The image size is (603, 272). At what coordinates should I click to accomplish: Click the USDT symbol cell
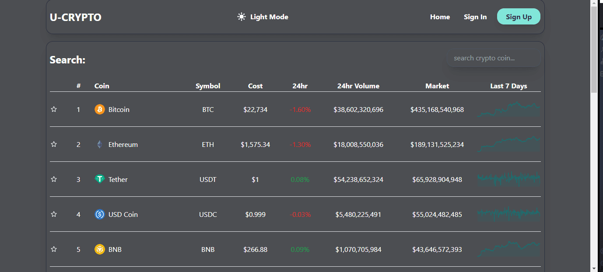click(x=208, y=179)
